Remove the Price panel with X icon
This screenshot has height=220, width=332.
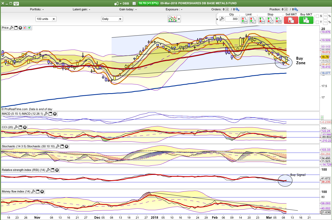click(x=20, y=28)
